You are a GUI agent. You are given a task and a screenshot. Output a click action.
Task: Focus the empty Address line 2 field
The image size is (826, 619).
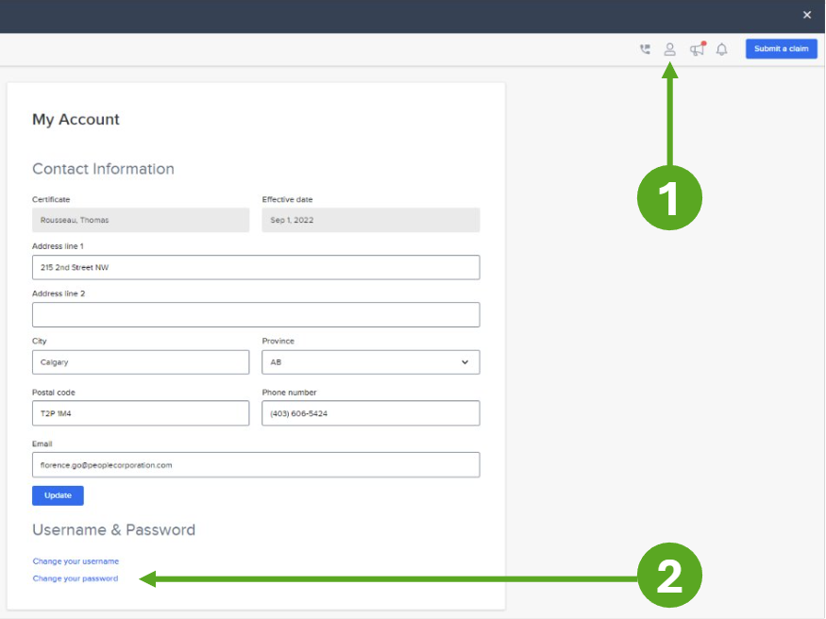255,314
